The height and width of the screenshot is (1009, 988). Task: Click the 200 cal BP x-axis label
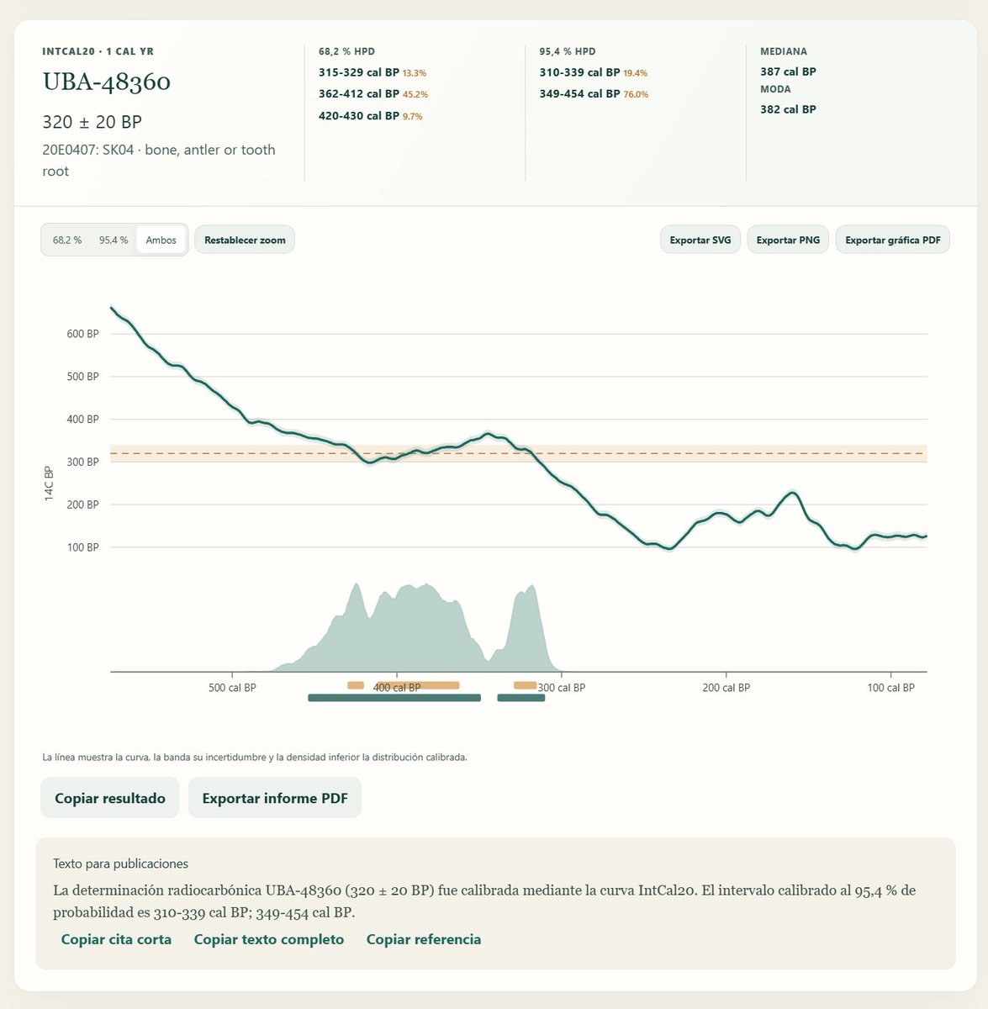(726, 688)
